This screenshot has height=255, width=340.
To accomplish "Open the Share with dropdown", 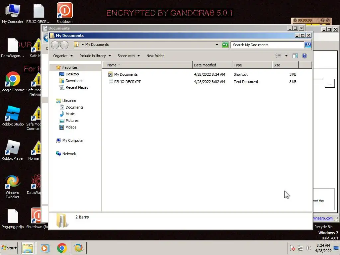I will (128, 56).
